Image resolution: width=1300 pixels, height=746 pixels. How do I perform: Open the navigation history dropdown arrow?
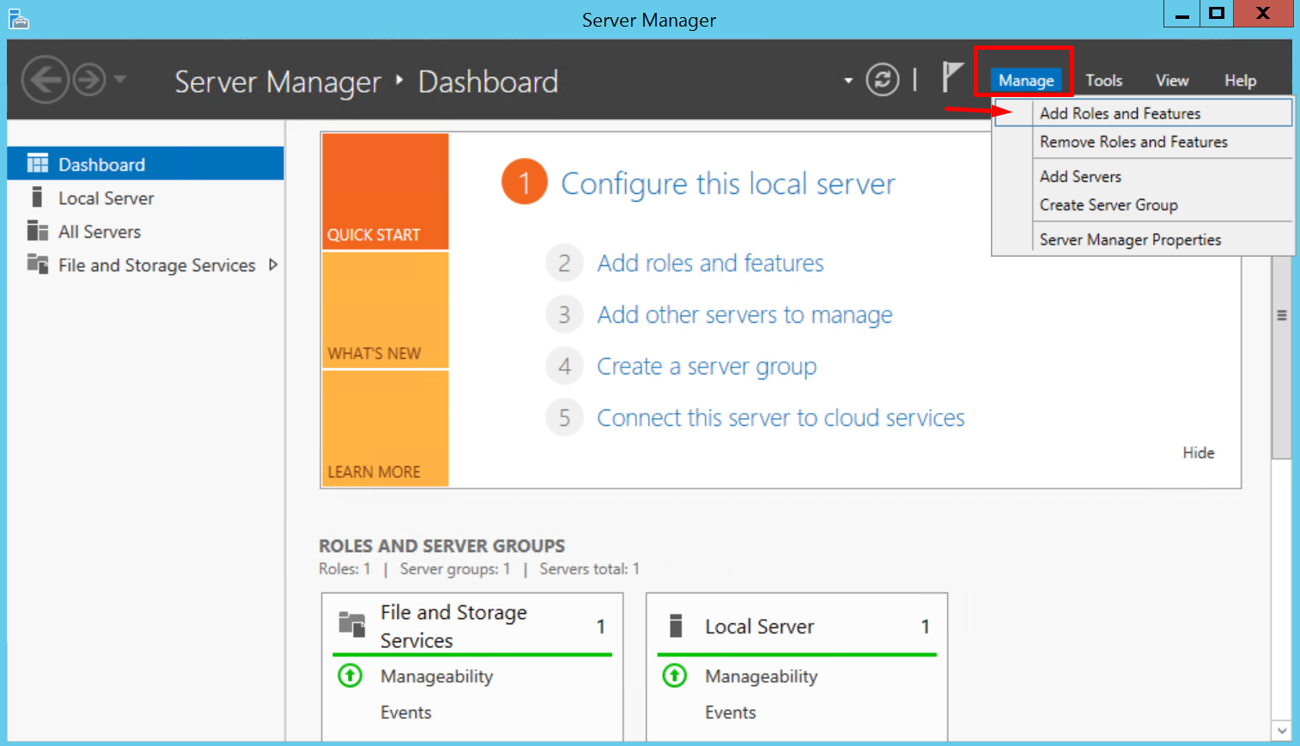120,79
